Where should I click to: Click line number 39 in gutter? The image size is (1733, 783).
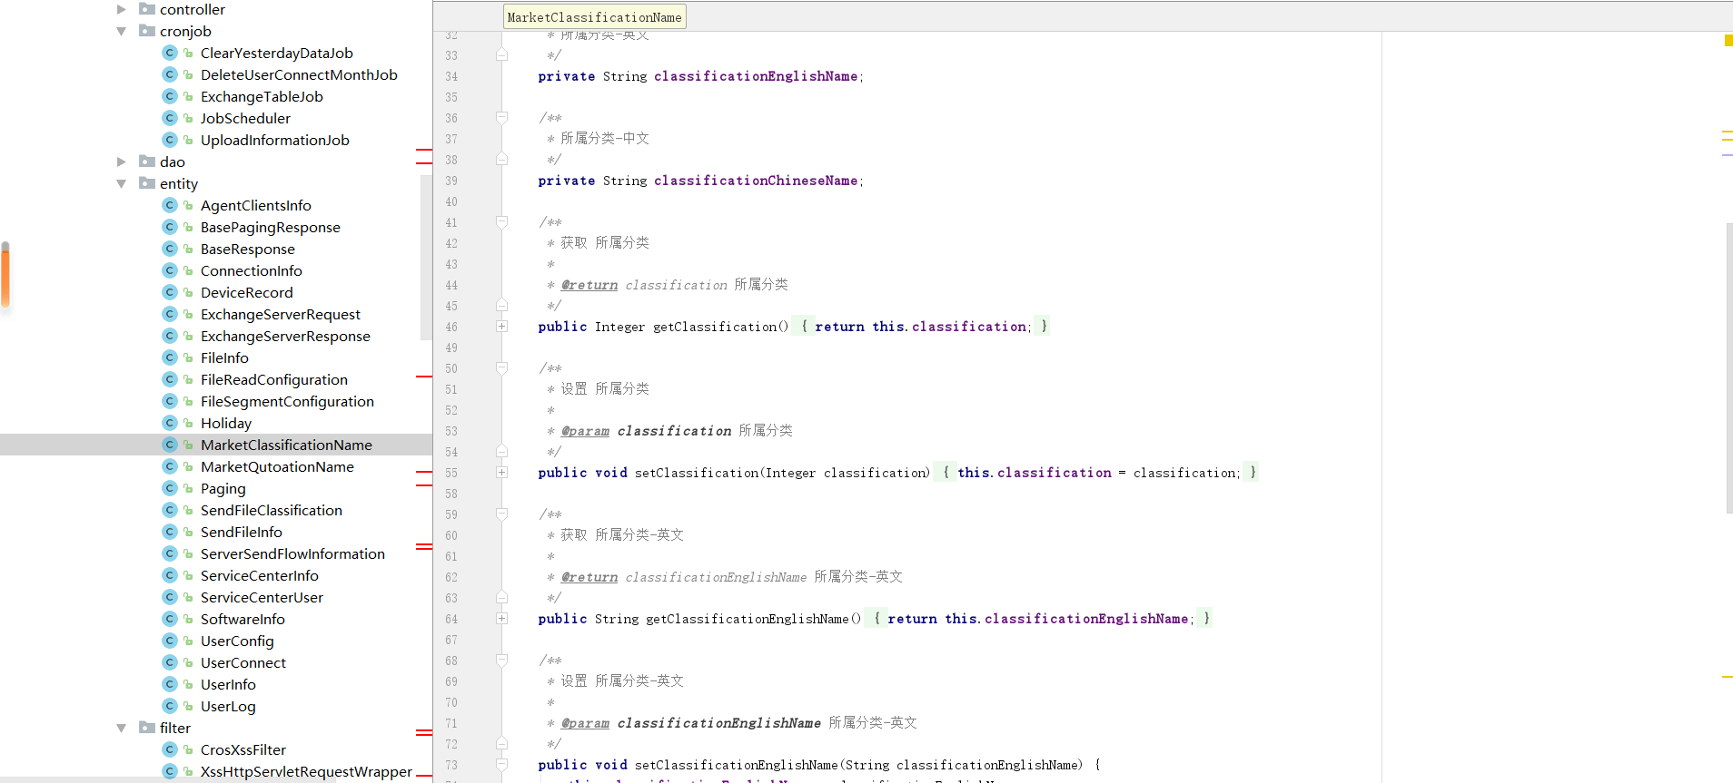[451, 181]
